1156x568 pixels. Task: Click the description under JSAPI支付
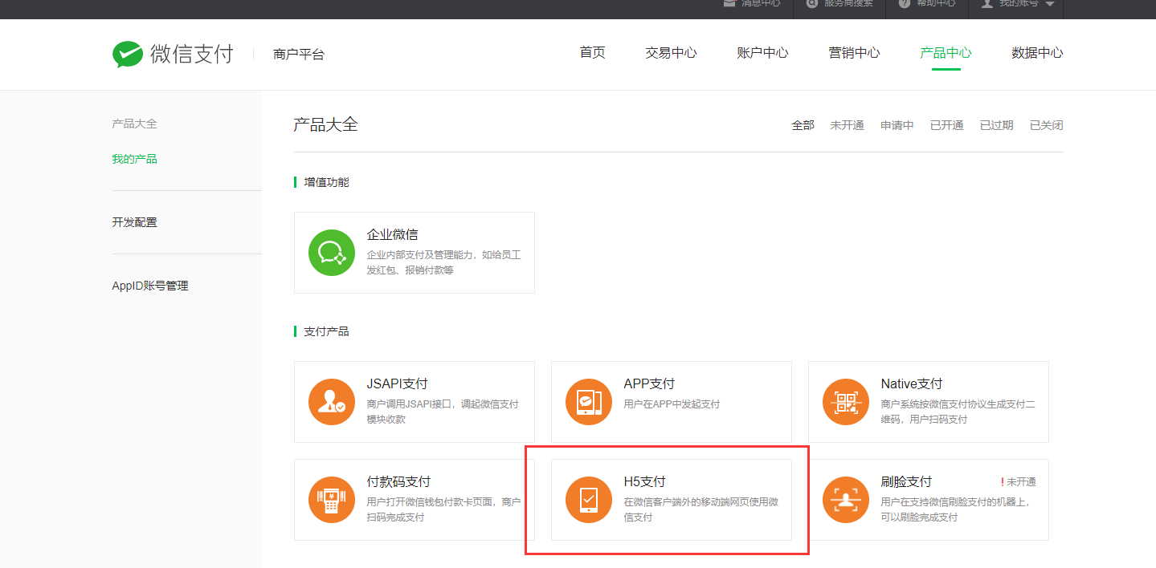443,412
